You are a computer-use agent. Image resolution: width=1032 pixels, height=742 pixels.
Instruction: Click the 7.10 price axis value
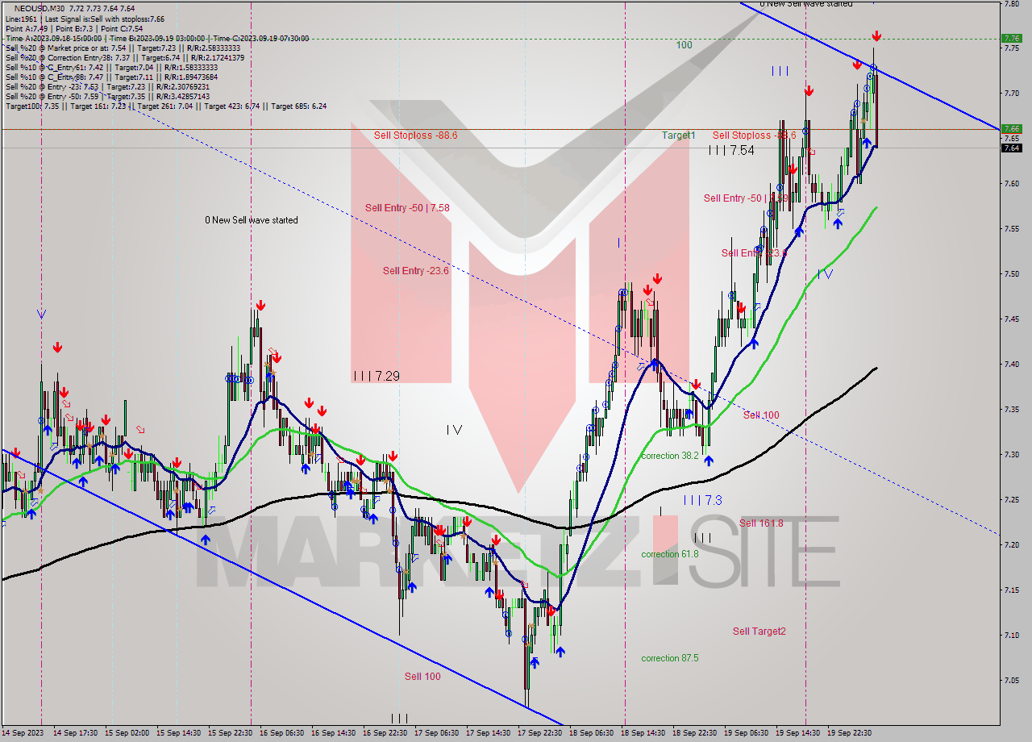coord(1011,636)
